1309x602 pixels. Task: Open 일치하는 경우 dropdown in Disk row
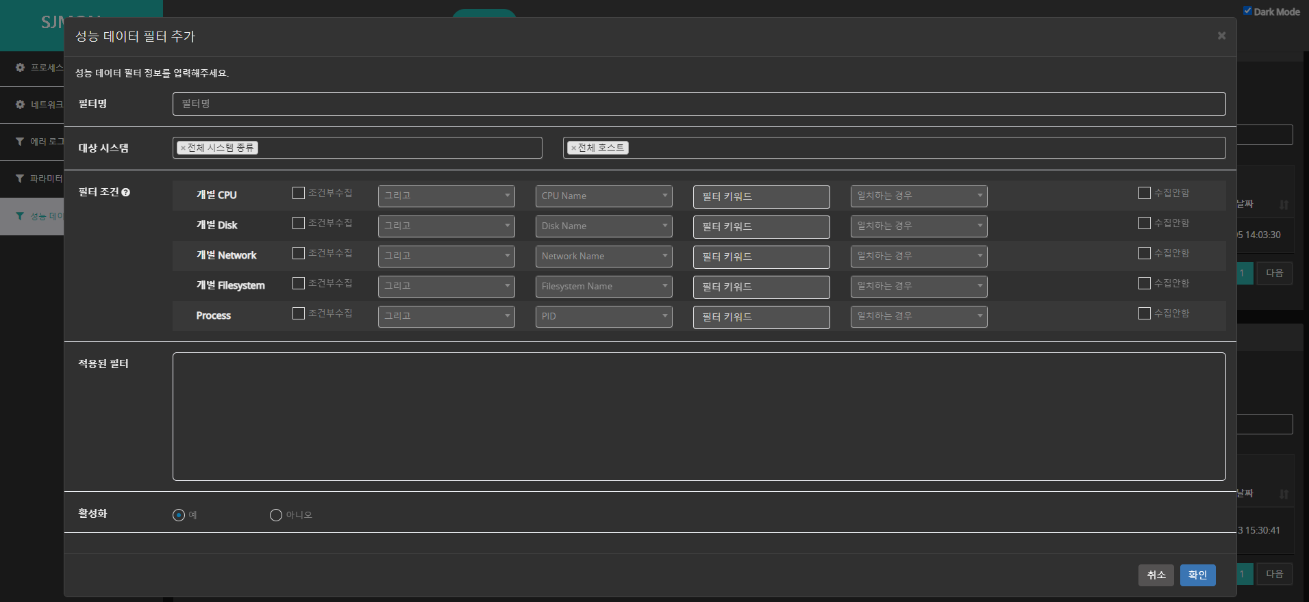pyautogui.click(x=919, y=226)
